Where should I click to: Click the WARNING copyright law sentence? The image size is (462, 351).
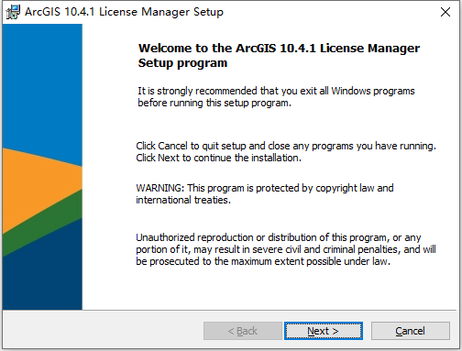[265, 188]
